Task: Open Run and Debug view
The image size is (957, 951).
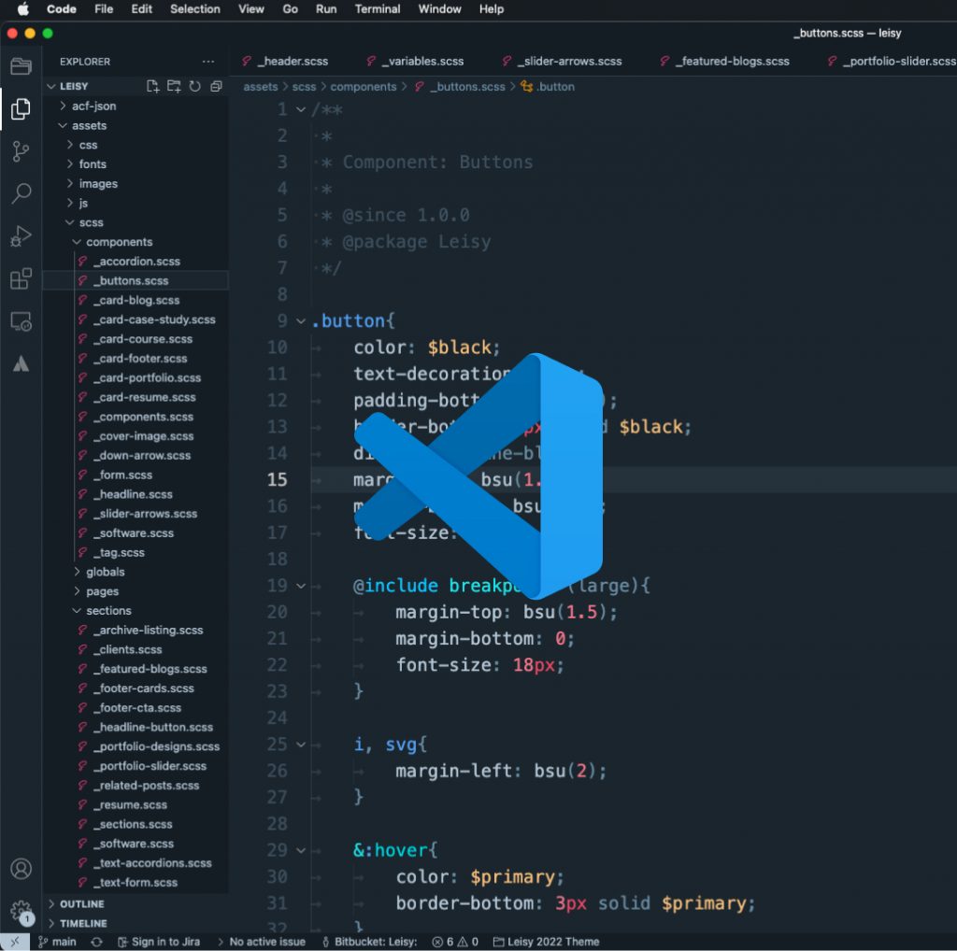Action: (x=21, y=236)
